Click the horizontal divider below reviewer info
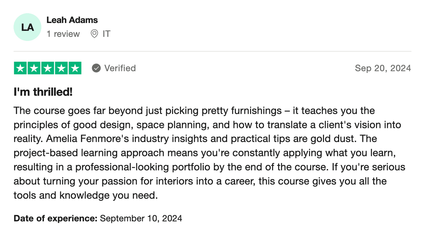This screenshot has width=425, height=233. pos(212,51)
